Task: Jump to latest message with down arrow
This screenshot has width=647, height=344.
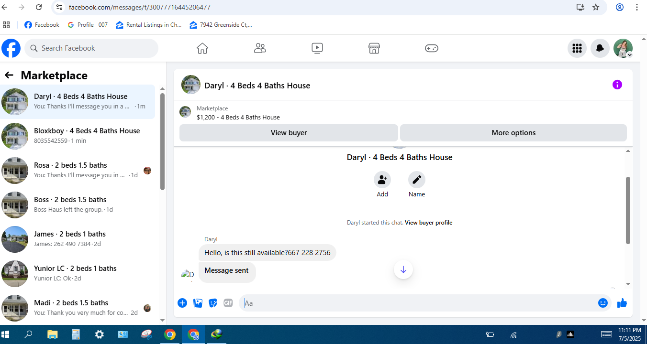Action: (403, 270)
